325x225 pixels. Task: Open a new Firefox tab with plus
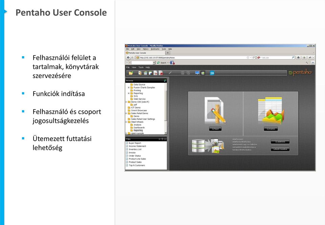point(168,53)
